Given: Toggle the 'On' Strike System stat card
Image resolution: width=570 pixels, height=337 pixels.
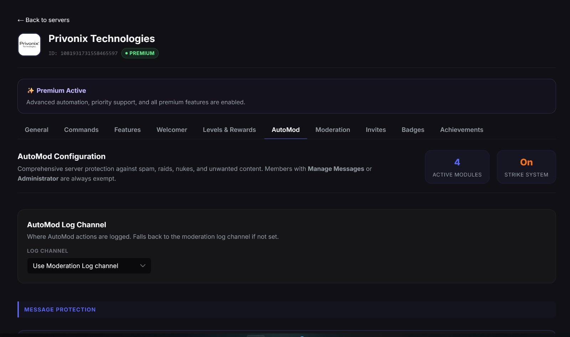Looking at the screenshot, I should coord(526,167).
